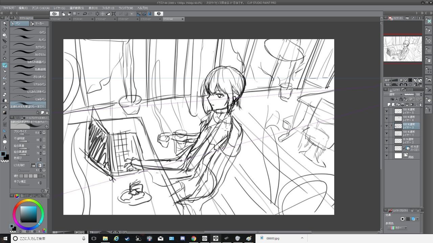Screen dimensions: 433x243
Task: Click the Undo arrow in toolbar
Action: pos(85,14)
